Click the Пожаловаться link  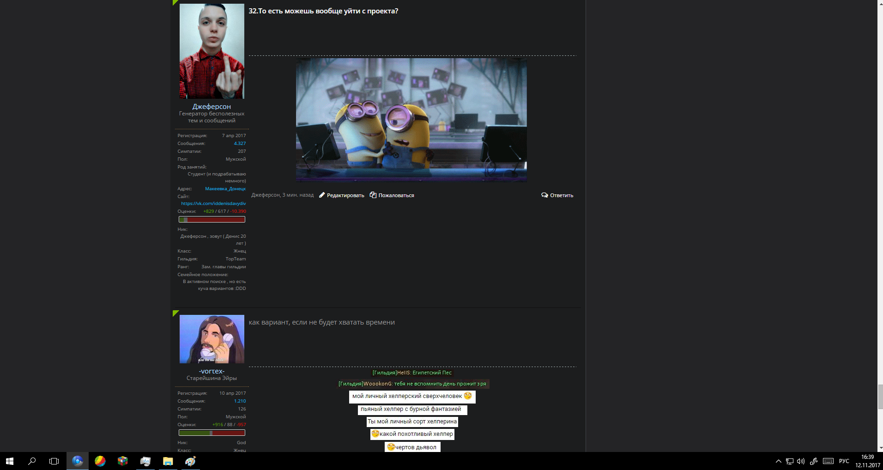396,195
